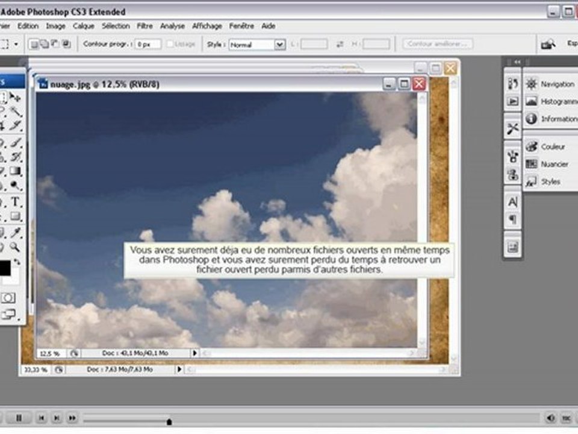The width and height of the screenshot is (578, 434).
Task: Open the Tool Presets dock icon
Action: pyautogui.click(x=513, y=128)
